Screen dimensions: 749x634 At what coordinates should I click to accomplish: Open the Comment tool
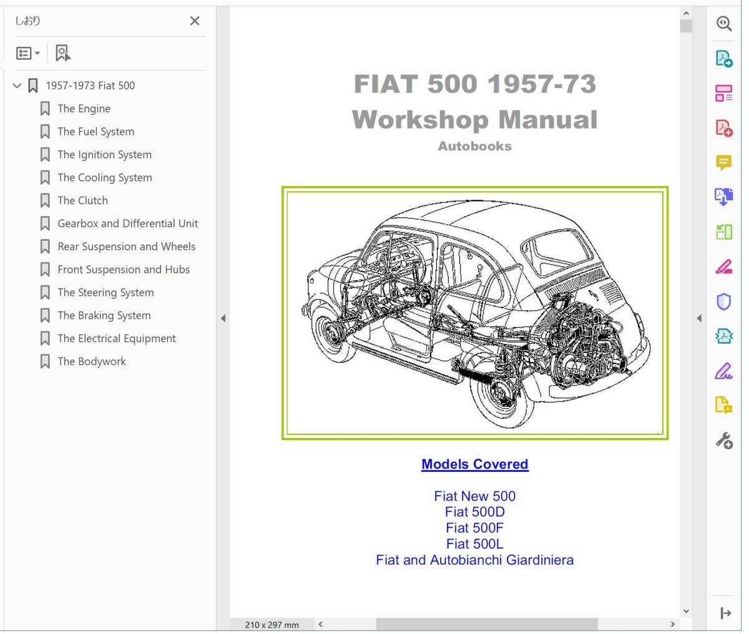(x=724, y=163)
